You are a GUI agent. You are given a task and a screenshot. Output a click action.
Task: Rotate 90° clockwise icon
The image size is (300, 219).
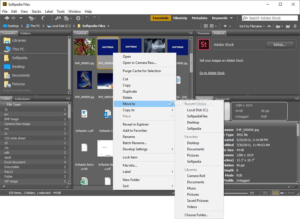pos(94,18)
